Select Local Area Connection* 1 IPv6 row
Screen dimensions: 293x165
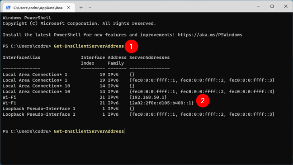[138, 80]
